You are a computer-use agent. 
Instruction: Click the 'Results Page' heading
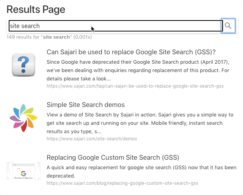tap(36, 9)
